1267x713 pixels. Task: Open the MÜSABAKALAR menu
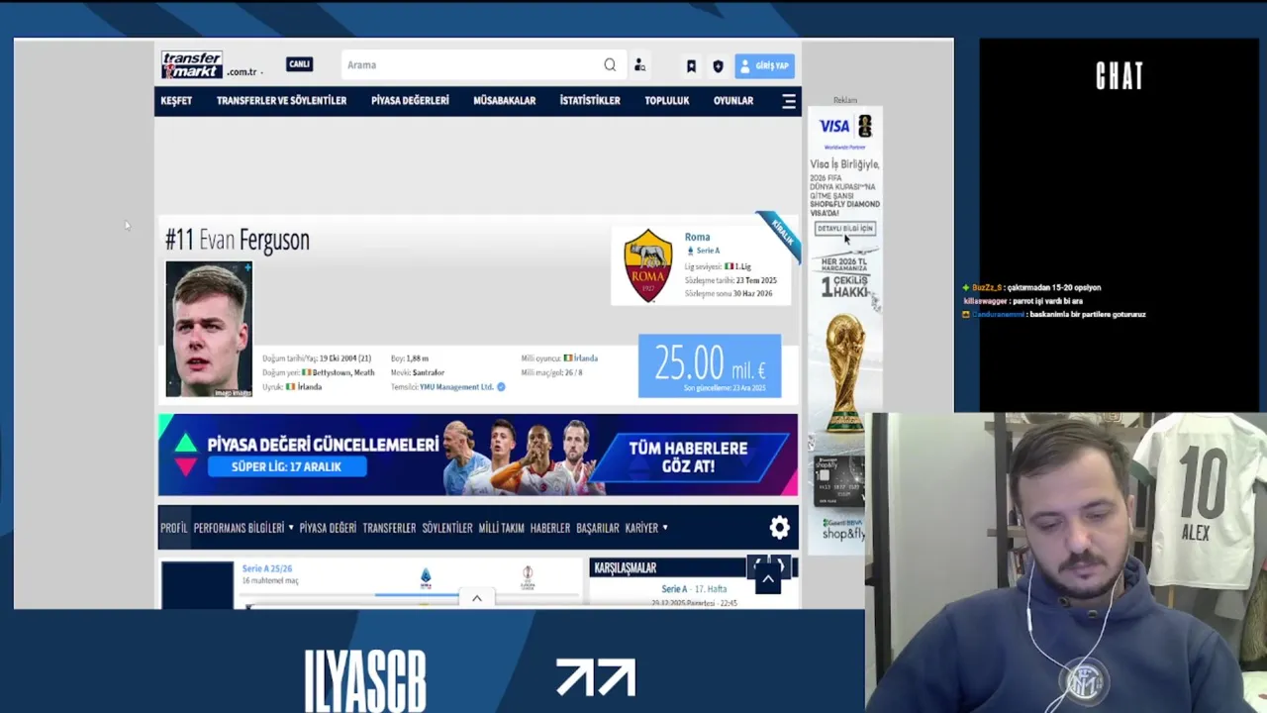tap(504, 101)
